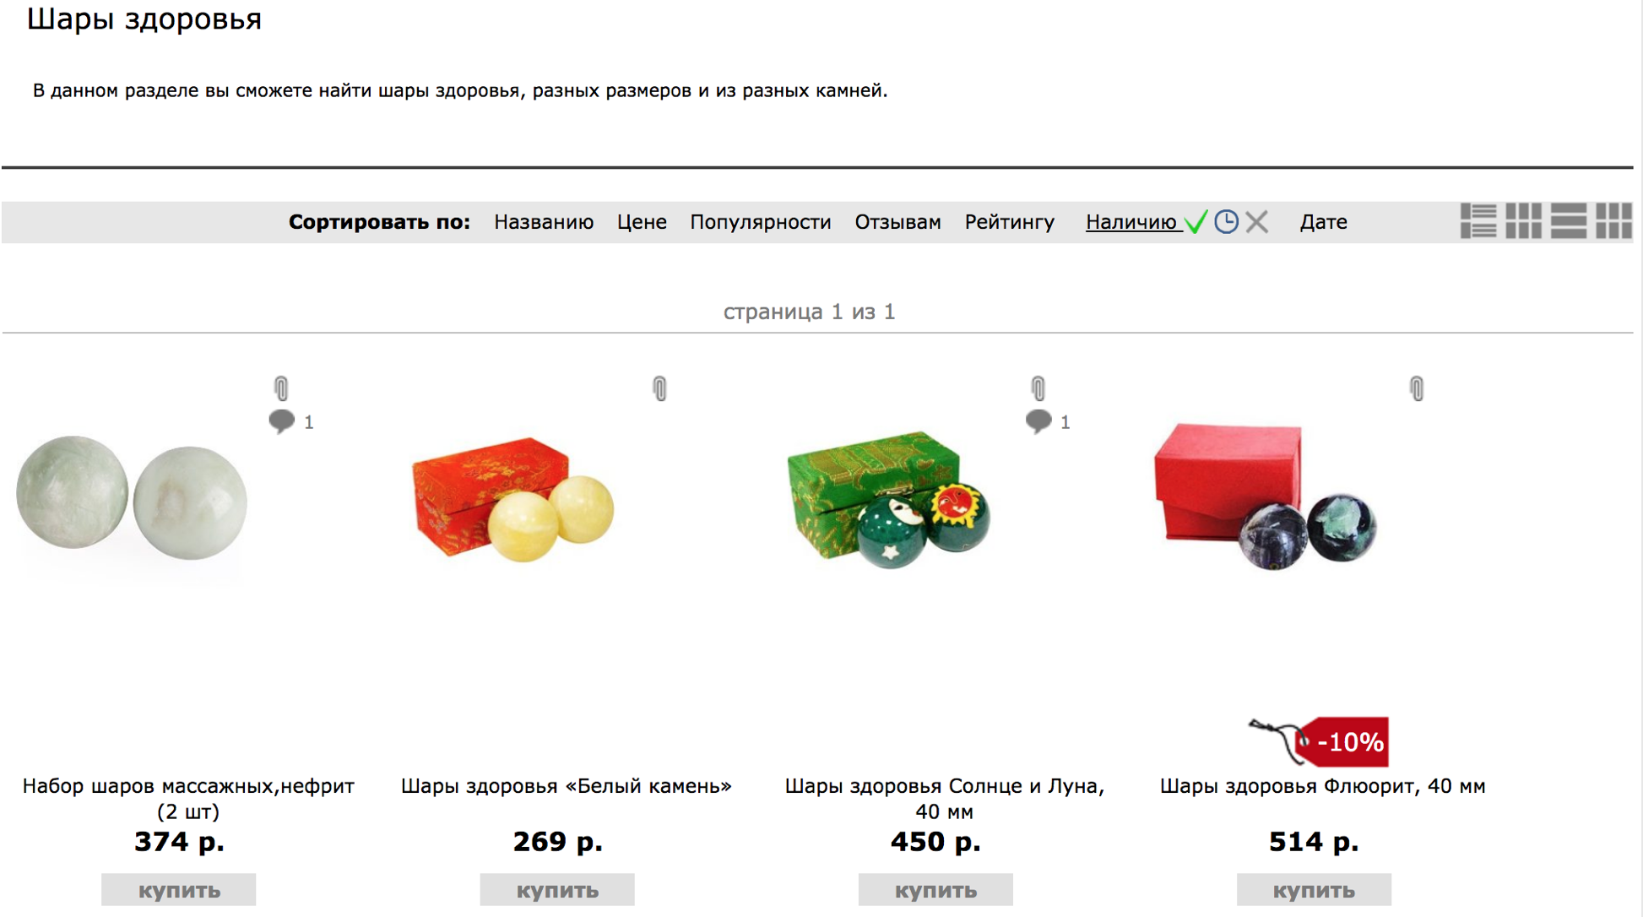Buy the nephrite massage balls set
Image resolution: width=1643 pixels, height=917 pixels.
pyautogui.click(x=179, y=890)
